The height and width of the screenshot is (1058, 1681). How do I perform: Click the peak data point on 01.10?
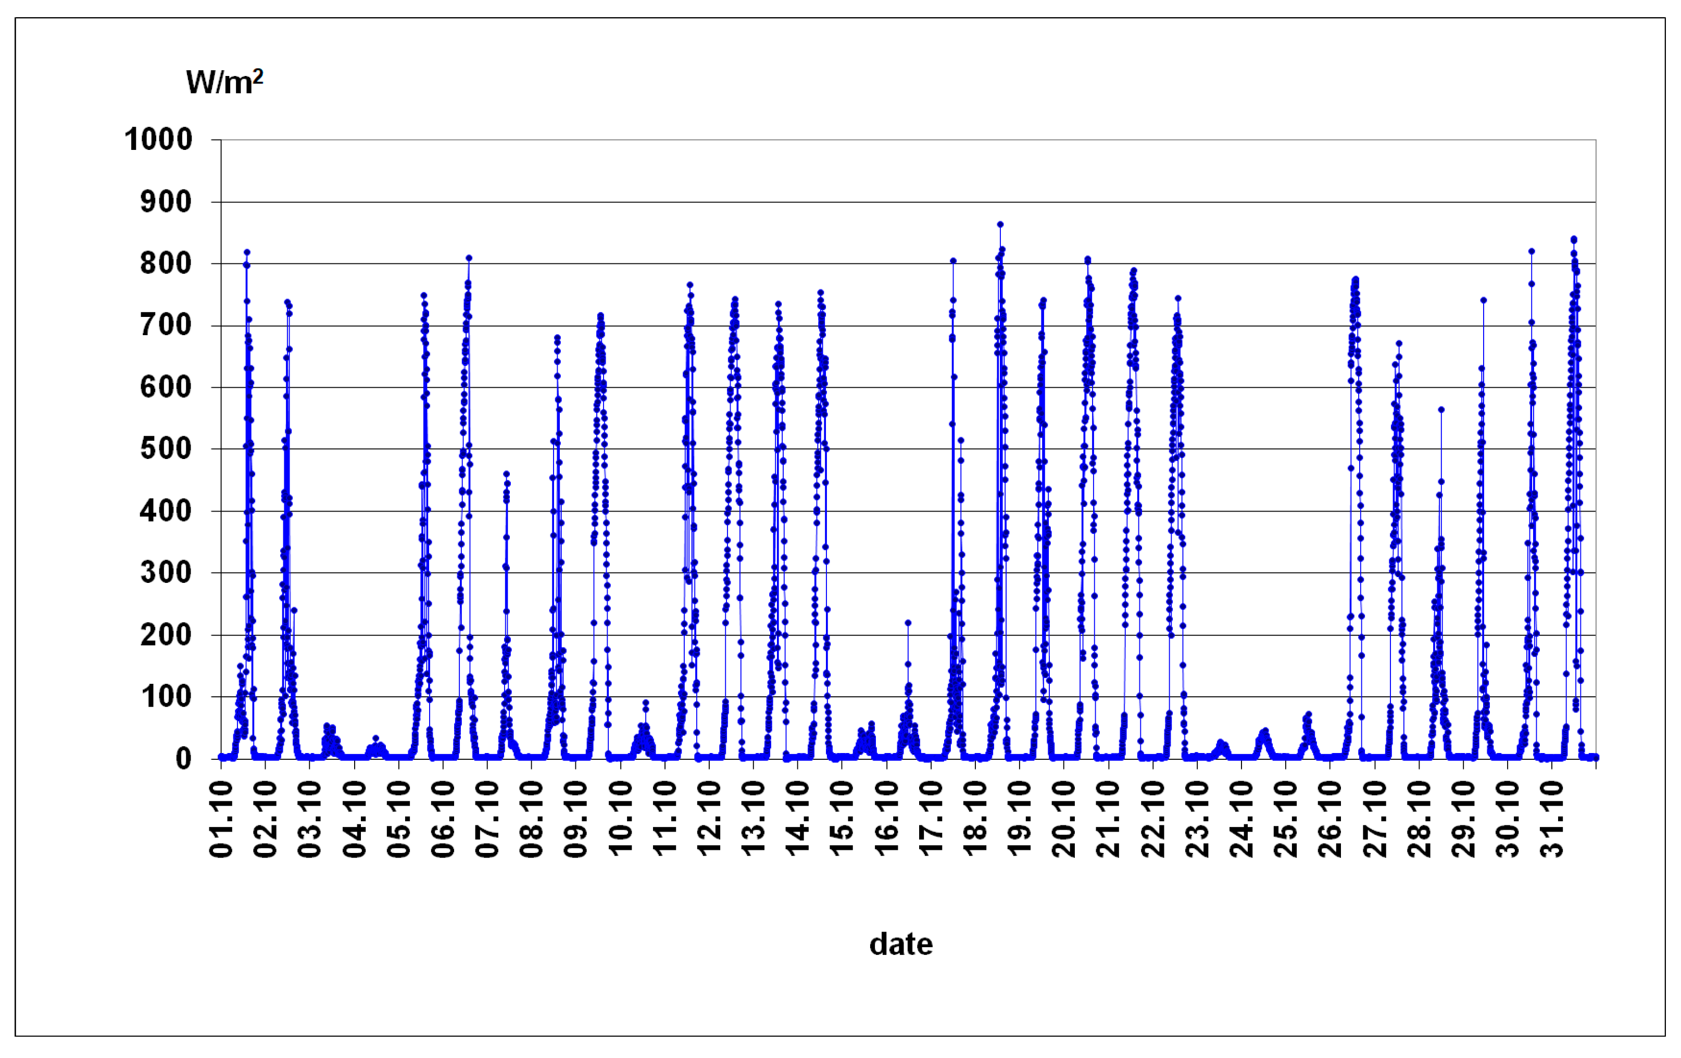coord(246,252)
